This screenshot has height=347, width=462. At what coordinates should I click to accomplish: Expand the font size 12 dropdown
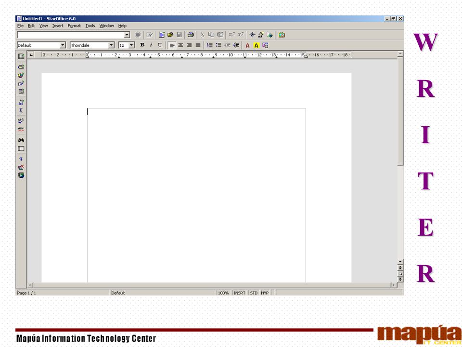point(131,45)
